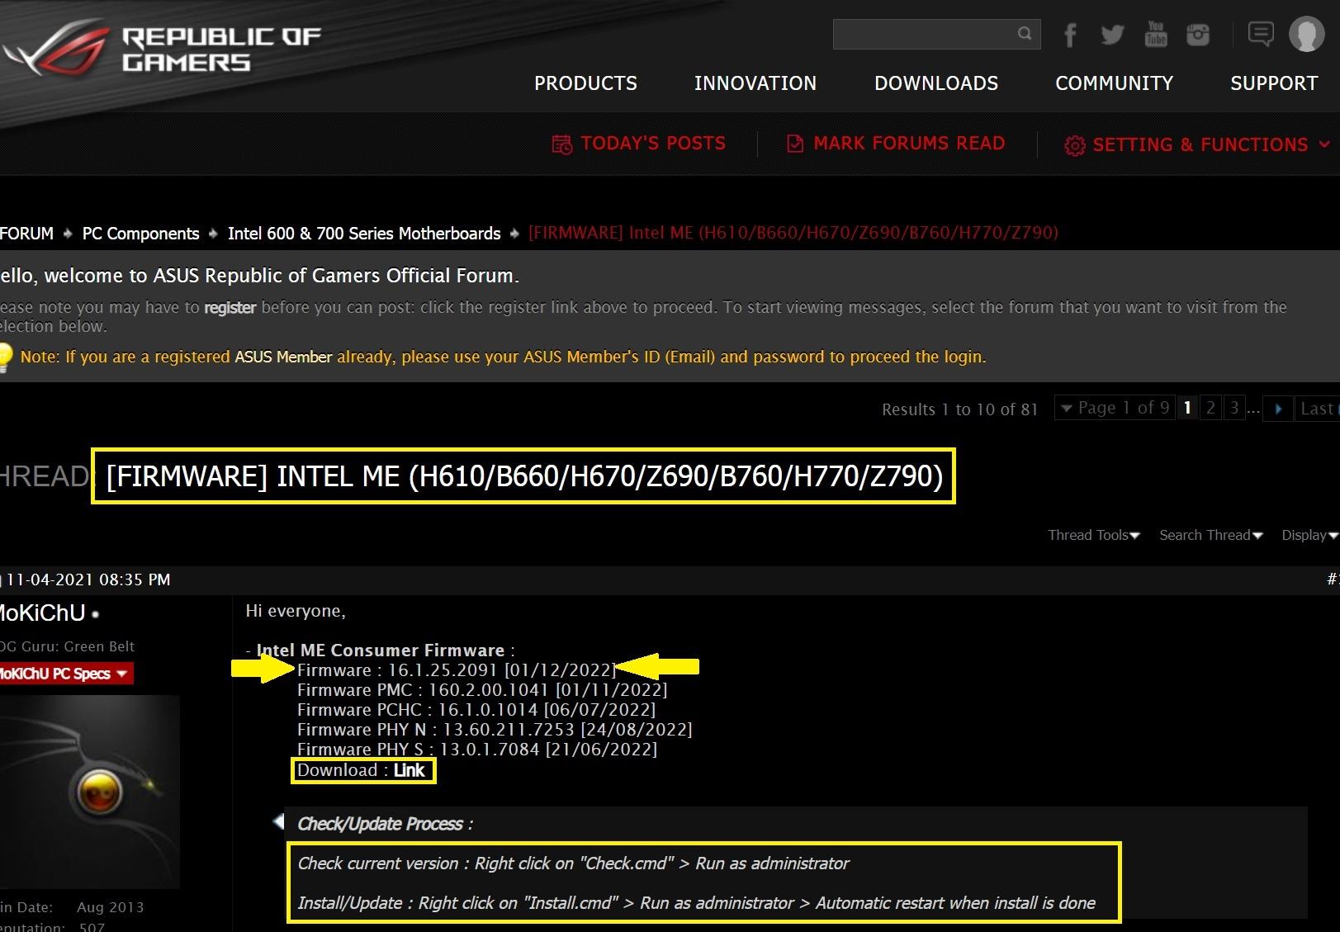Click the 'Results 1 to 10 of 81' text
Viewport: 1340px width, 932px height.
point(959,409)
